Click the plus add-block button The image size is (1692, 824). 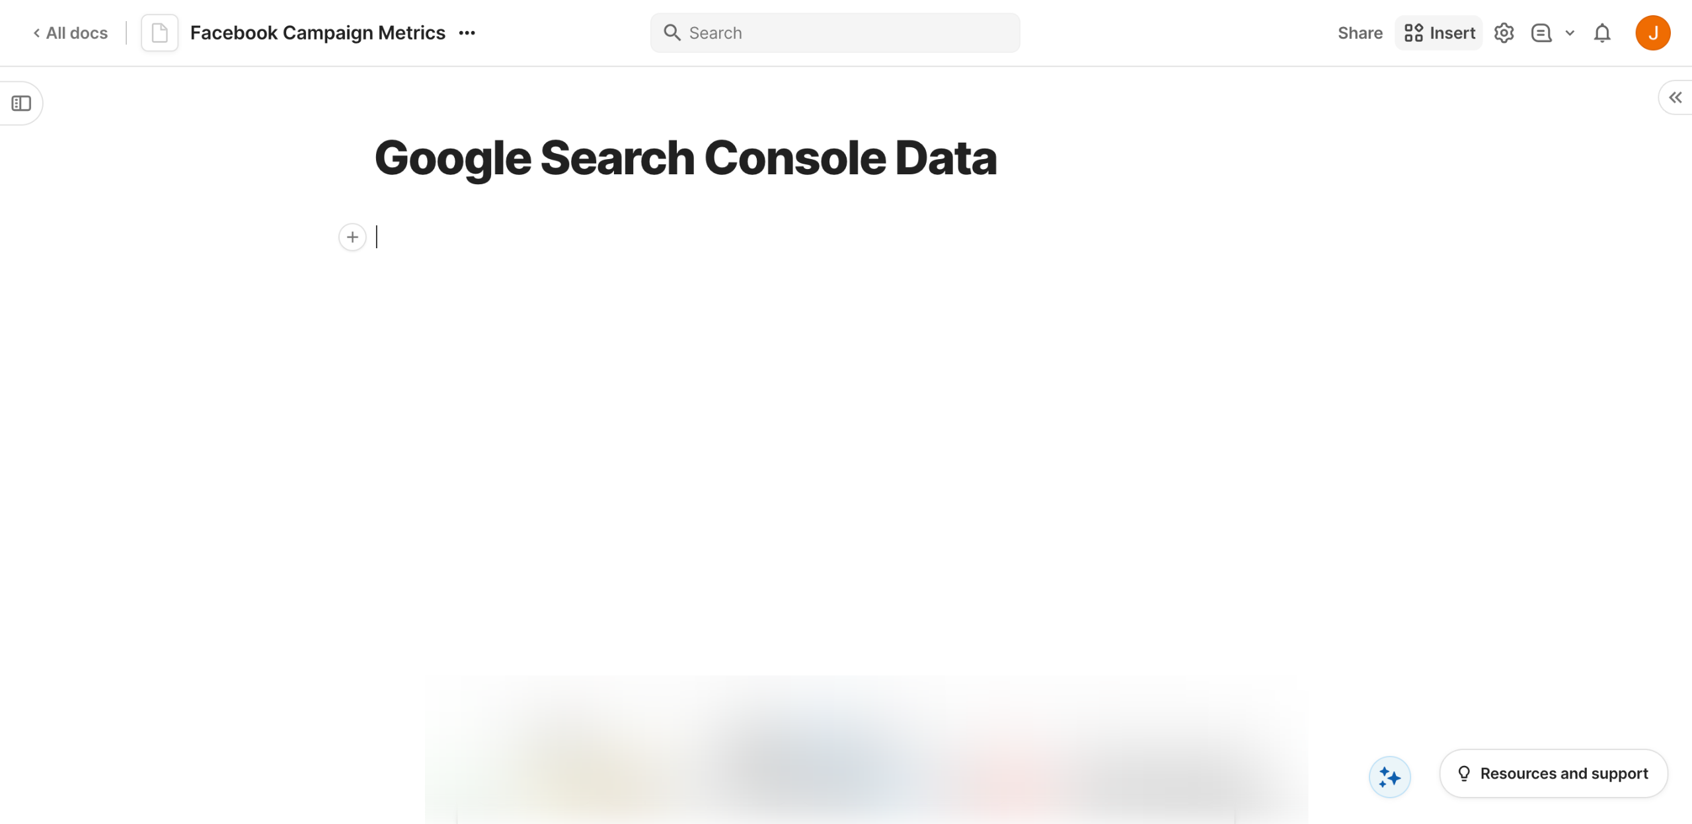[352, 237]
